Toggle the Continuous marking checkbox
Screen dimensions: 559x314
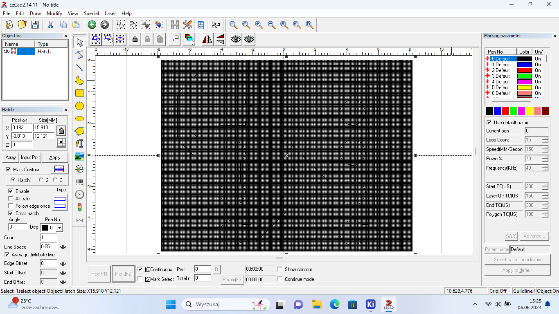tap(140, 269)
